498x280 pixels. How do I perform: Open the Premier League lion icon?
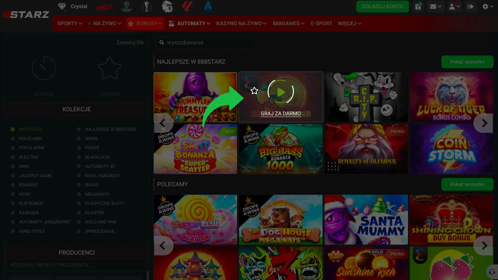pos(167,6)
